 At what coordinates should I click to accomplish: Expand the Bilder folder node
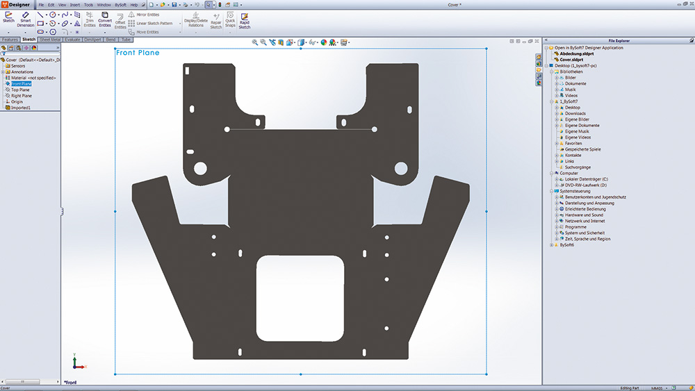pyautogui.click(x=557, y=78)
